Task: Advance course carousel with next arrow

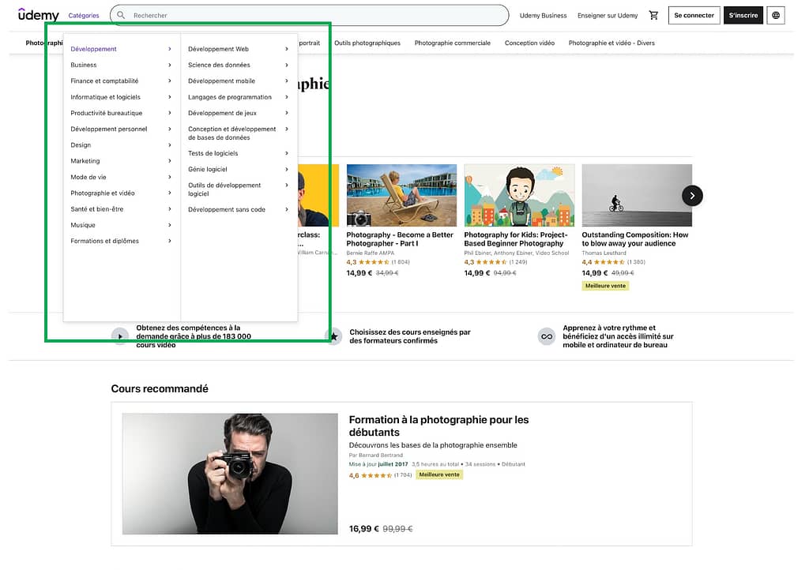Action: tap(692, 196)
